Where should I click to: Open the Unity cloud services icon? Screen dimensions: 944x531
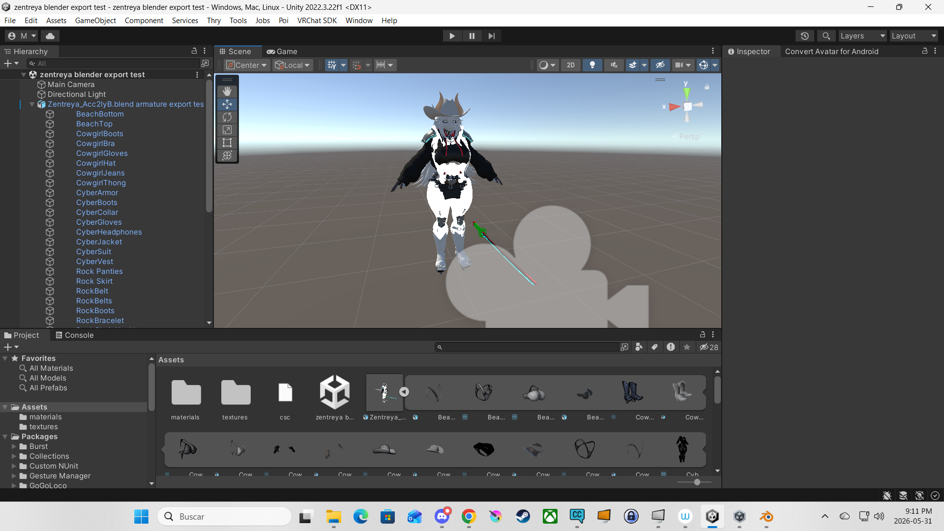coord(50,36)
